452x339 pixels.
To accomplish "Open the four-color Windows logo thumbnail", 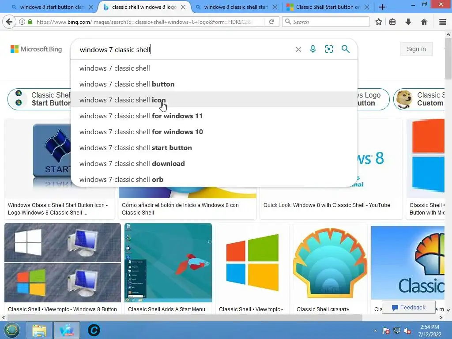I will 252,263.
